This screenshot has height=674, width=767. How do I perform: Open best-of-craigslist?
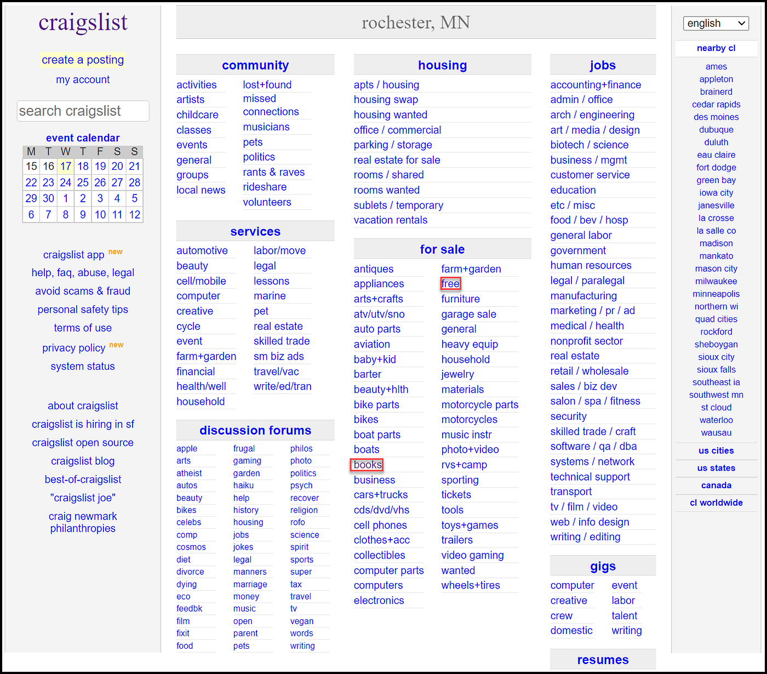click(x=83, y=479)
